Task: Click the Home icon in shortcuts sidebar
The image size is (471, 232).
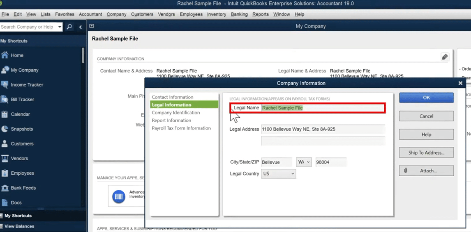Action: [x=5, y=55]
